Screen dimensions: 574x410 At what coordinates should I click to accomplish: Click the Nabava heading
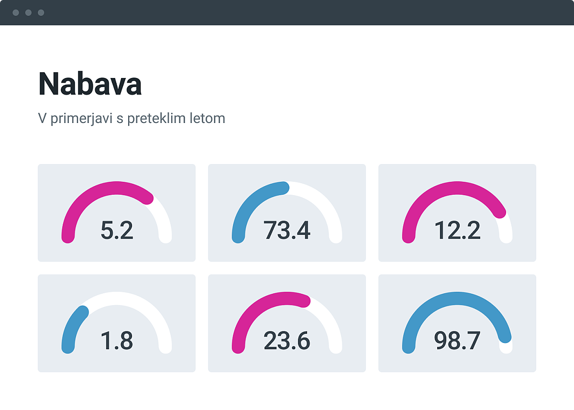click(x=90, y=84)
